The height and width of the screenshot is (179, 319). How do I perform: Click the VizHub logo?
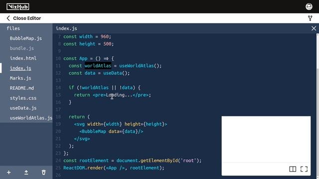click(18, 6)
